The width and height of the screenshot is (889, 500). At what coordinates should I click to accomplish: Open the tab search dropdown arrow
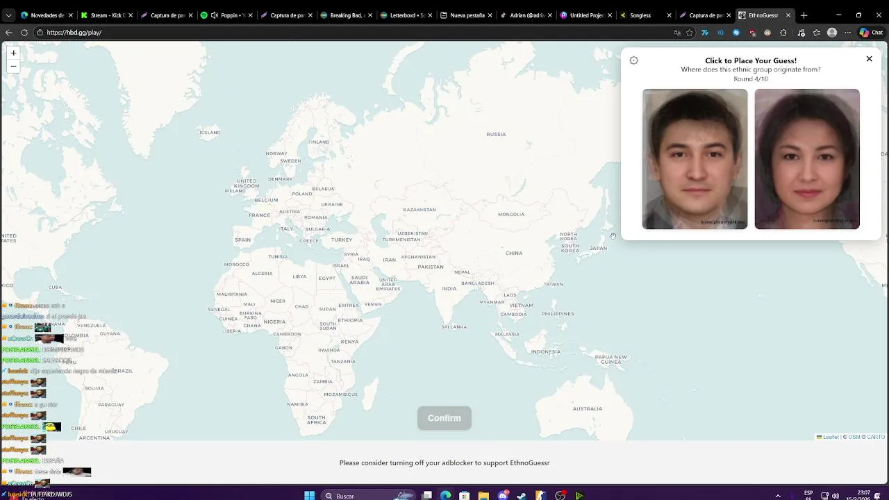pyautogui.click(x=8, y=15)
